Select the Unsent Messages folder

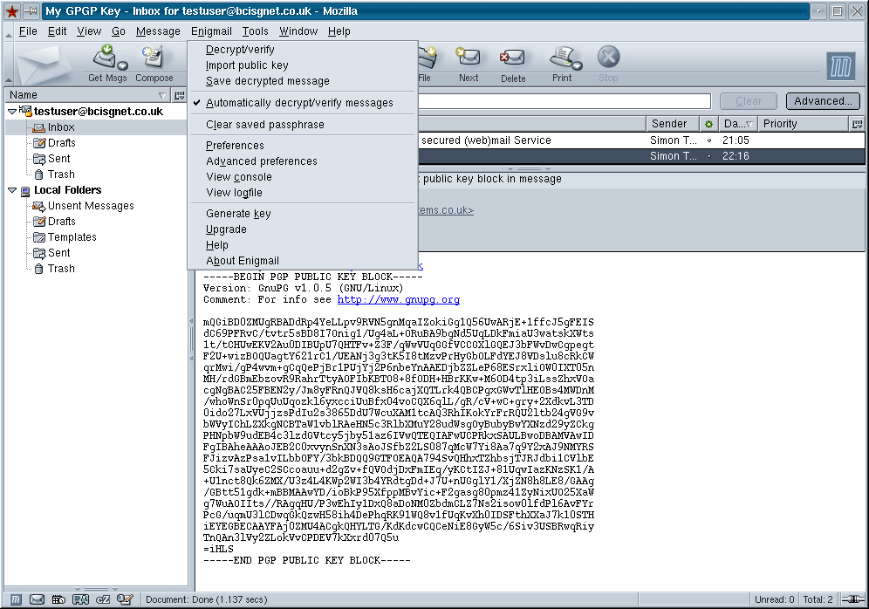(x=91, y=206)
